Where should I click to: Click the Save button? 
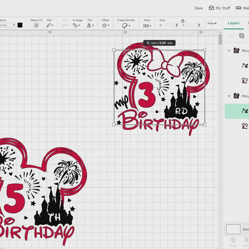click(198, 8)
